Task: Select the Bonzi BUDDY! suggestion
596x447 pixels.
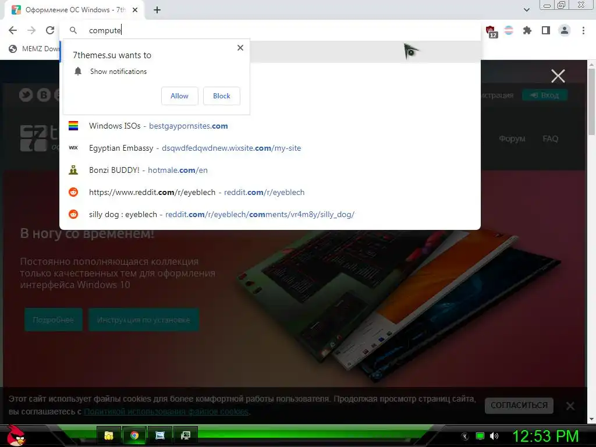Action: (x=270, y=170)
